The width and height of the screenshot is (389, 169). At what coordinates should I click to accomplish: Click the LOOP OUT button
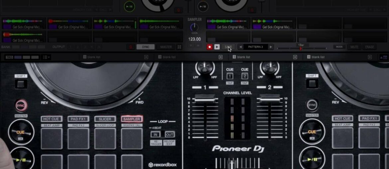[170, 134]
